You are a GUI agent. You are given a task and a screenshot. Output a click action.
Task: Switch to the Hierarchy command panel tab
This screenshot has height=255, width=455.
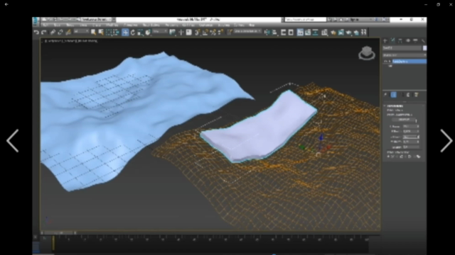(x=400, y=40)
